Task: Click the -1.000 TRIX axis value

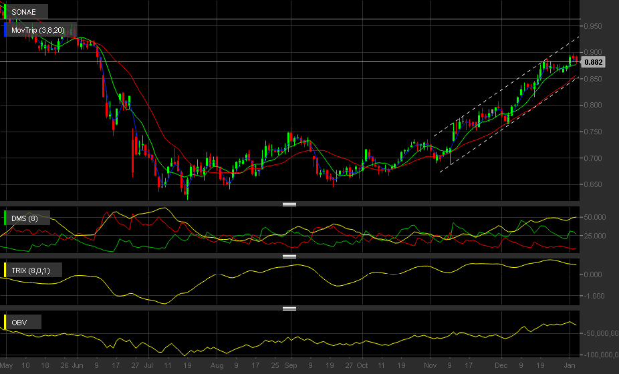Action: tap(594, 296)
